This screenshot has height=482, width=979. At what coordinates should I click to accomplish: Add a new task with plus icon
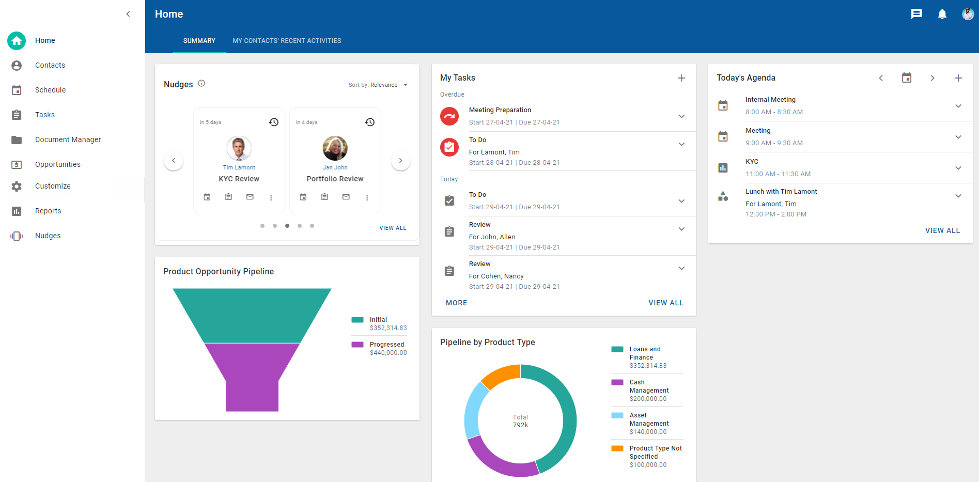click(x=681, y=78)
